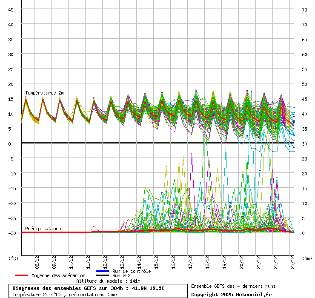
Task: Click the Moyenne des scénarios legend text
Action: click(x=58, y=275)
